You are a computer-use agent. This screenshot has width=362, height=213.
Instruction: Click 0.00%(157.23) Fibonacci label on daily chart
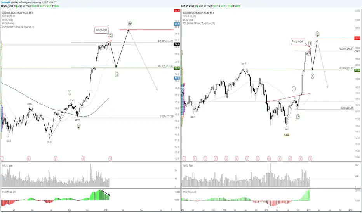point(167,117)
